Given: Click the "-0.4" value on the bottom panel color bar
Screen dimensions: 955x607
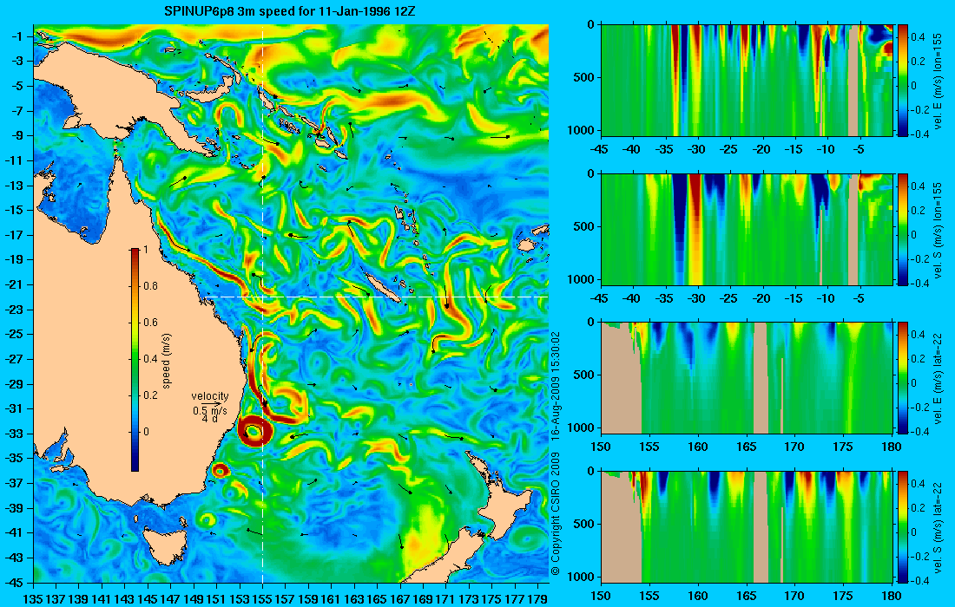Looking at the screenshot, I should click(919, 580).
